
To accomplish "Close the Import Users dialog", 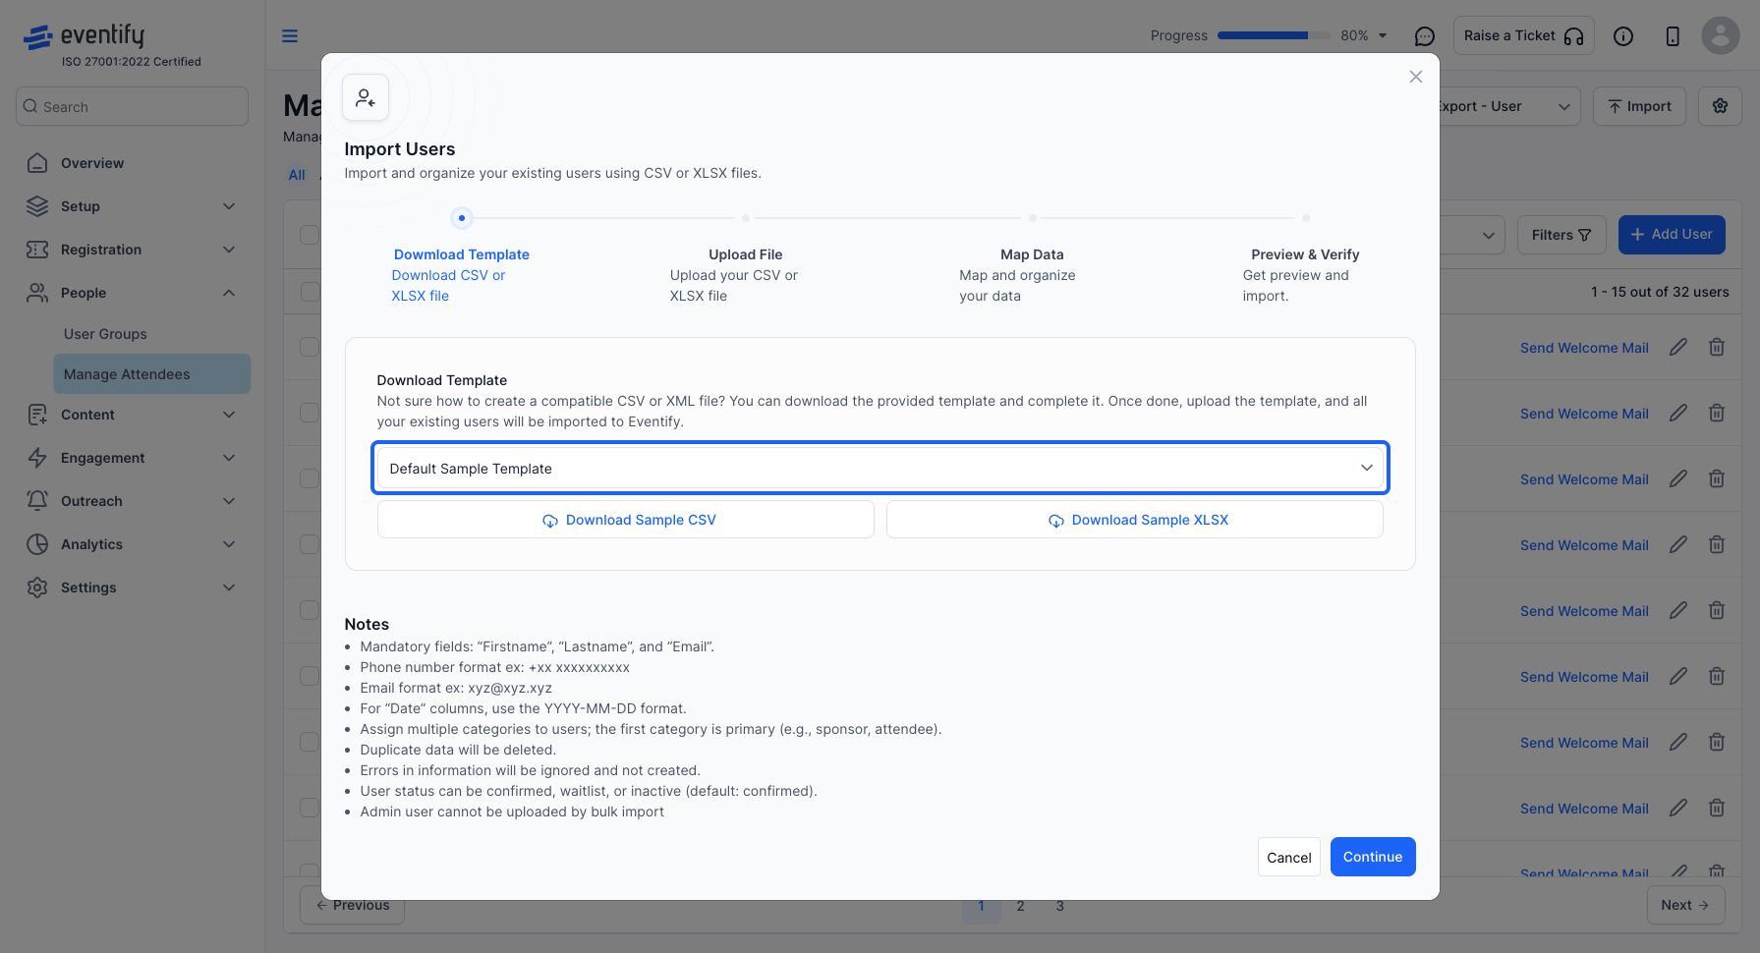I will coord(1416,77).
